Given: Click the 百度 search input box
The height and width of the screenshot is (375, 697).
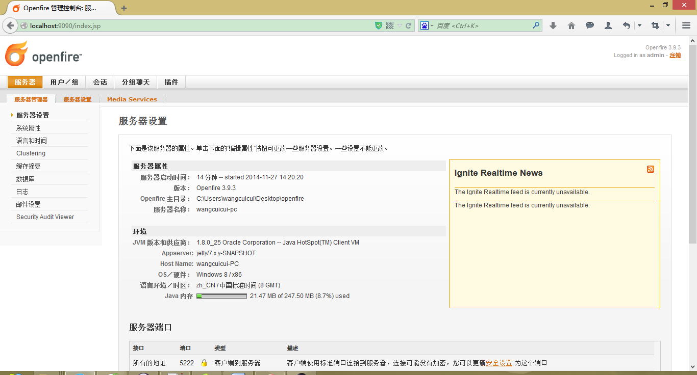Looking at the screenshot, I should click(x=483, y=25).
